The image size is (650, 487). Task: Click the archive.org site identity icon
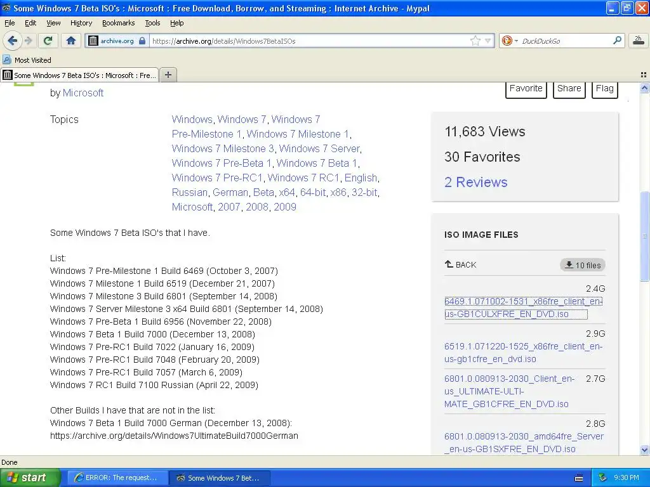[x=93, y=41]
